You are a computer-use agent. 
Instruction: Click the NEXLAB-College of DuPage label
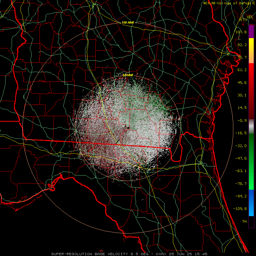pyautogui.click(x=229, y=3)
